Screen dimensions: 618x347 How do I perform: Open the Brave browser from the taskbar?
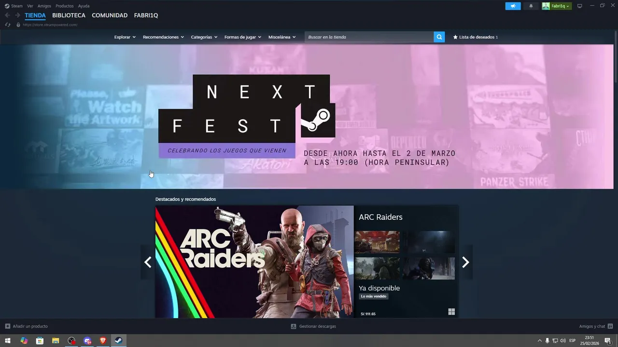point(103,341)
